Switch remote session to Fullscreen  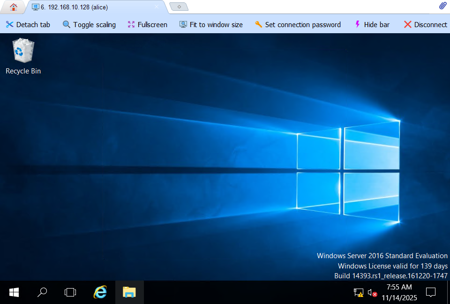pos(147,25)
